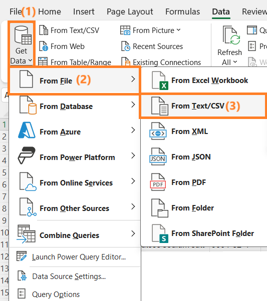
Task: Expand the From Other Sources submenu arrow
Action: (133, 206)
